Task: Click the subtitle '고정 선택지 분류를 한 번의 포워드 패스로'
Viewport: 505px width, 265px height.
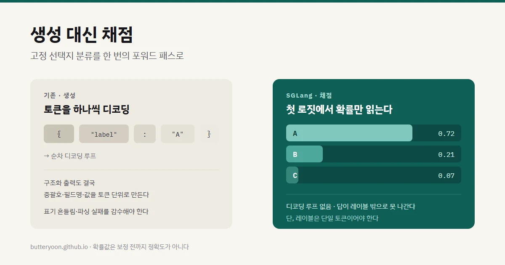Action: click(x=107, y=56)
